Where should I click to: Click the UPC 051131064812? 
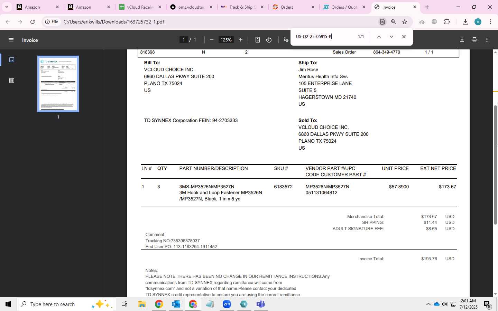[x=321, y=193]
